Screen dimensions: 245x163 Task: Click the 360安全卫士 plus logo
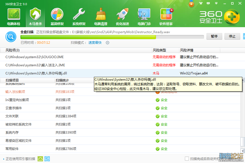click(232, 17)
